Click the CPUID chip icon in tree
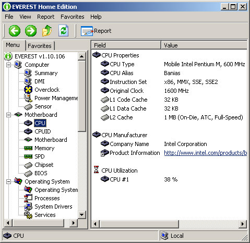The height and width of the screenshot is (243, 250). 28,131
